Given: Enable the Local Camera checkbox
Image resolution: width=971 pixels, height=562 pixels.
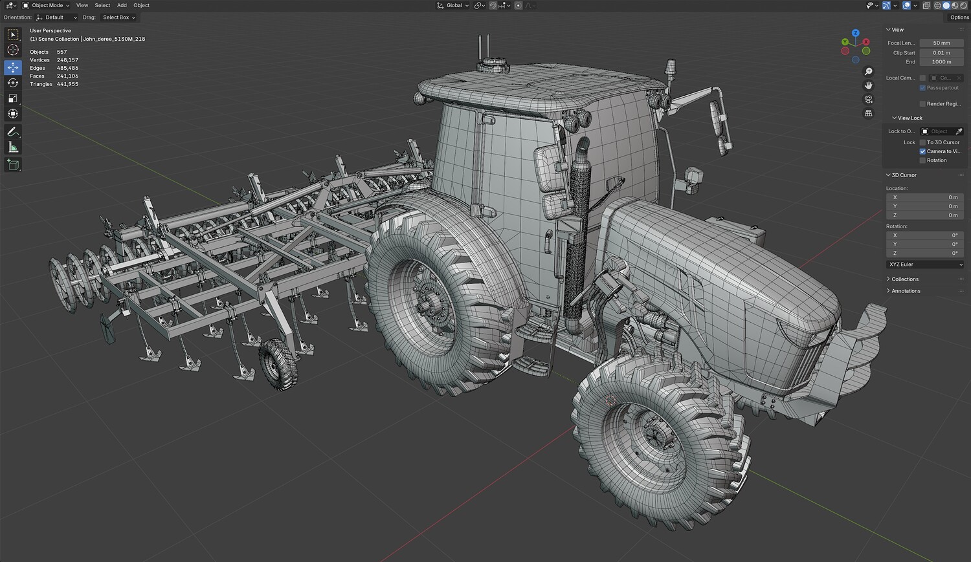Looking at the screenshot, I should [922, 78].
